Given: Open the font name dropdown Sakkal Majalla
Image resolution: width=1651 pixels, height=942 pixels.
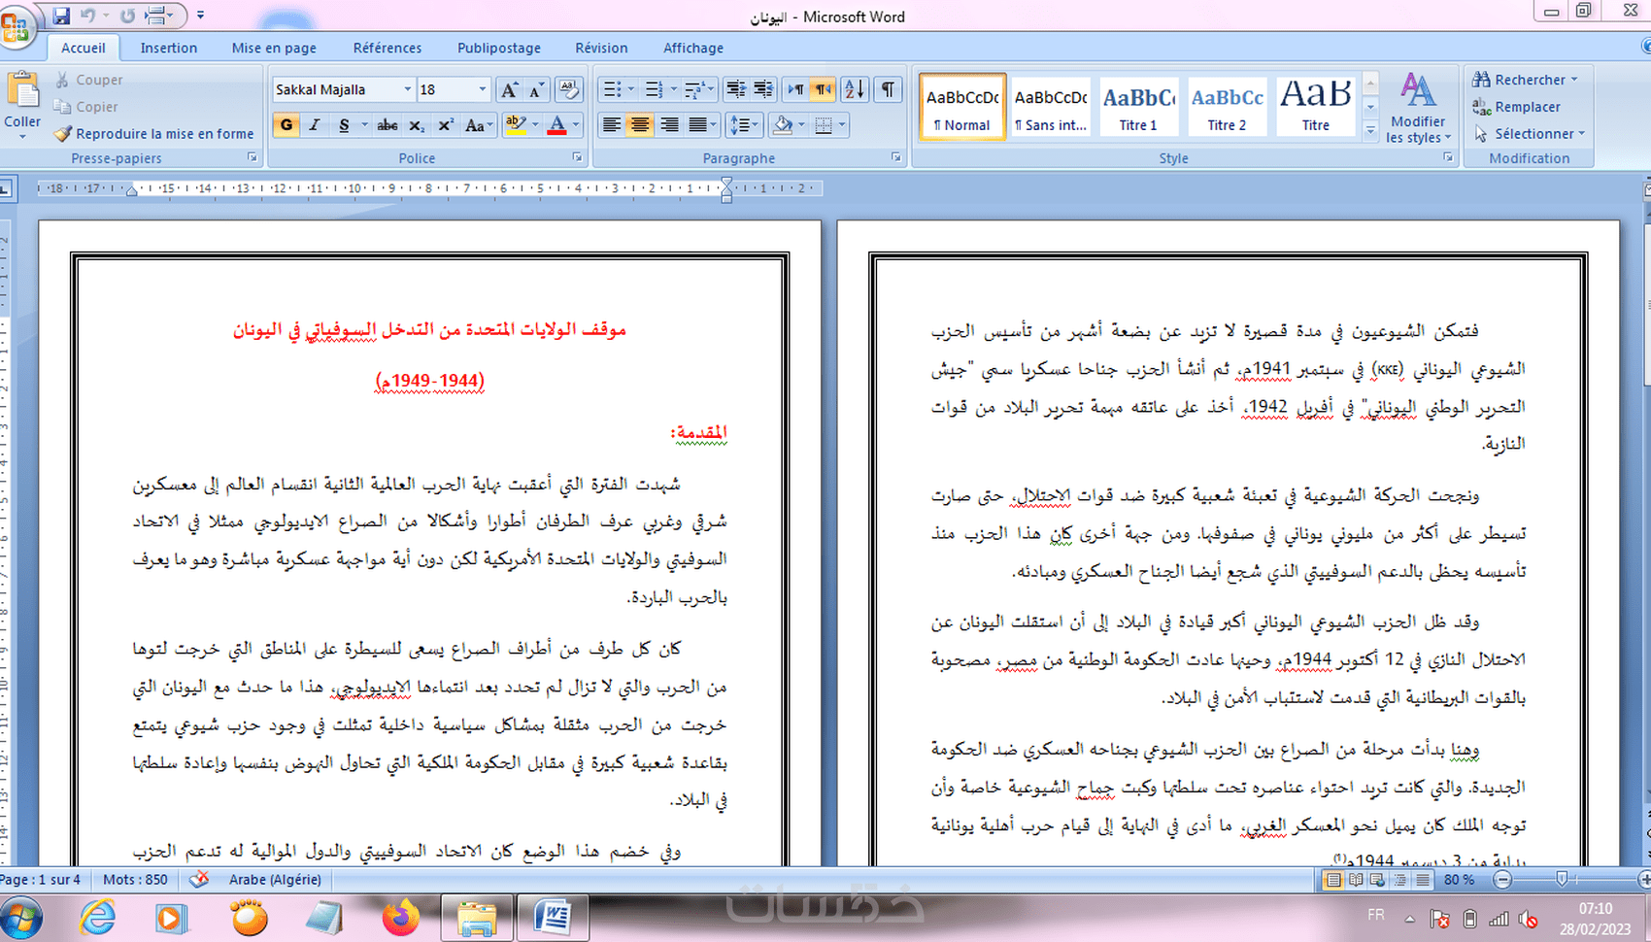Looking at the screenshot, I should pyautogui.click(x=408, y=89).
